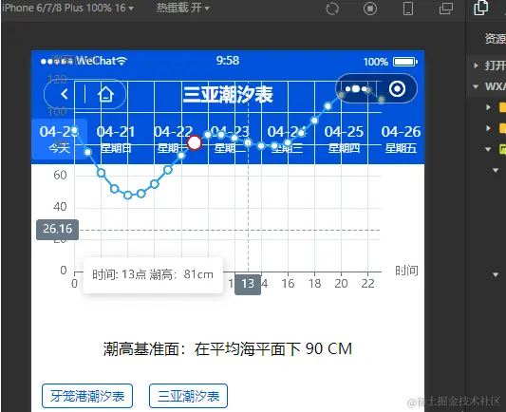Collapse the WXA tree section

click(x=476, y=86)
